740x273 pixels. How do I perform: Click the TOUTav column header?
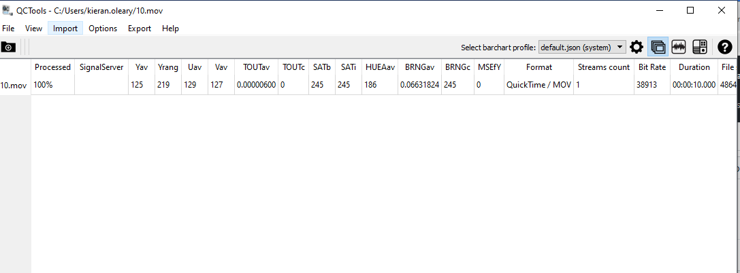coord(256,67)
